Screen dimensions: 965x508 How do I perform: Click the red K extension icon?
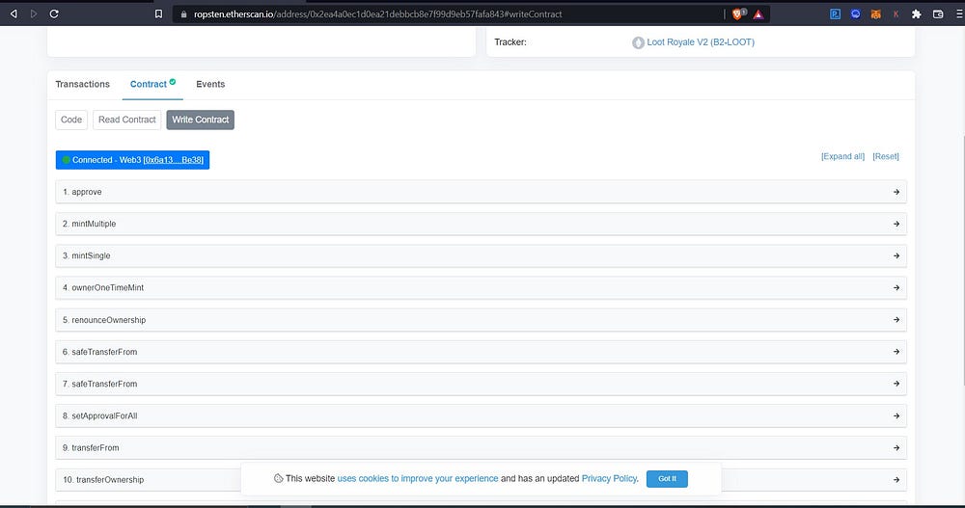(x=896, y=13)
